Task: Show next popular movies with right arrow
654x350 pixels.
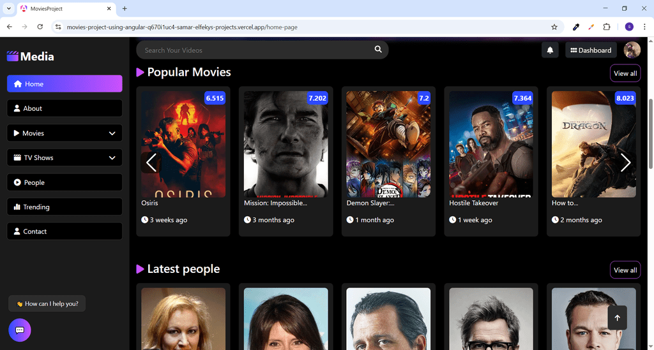Action: click(x=625, y=163)
